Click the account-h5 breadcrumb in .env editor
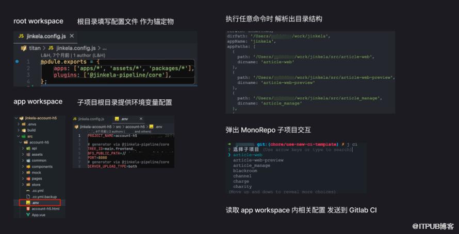459x234 pixels. 135,127
